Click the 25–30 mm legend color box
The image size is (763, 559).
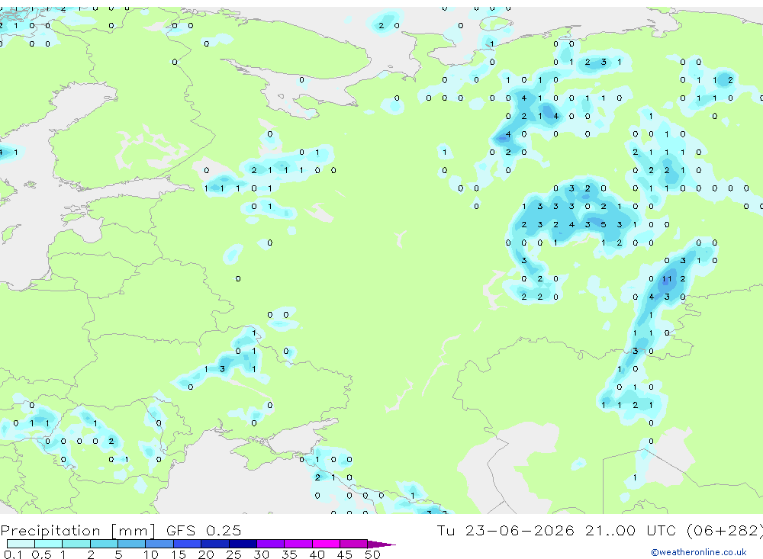click(243, 544)
